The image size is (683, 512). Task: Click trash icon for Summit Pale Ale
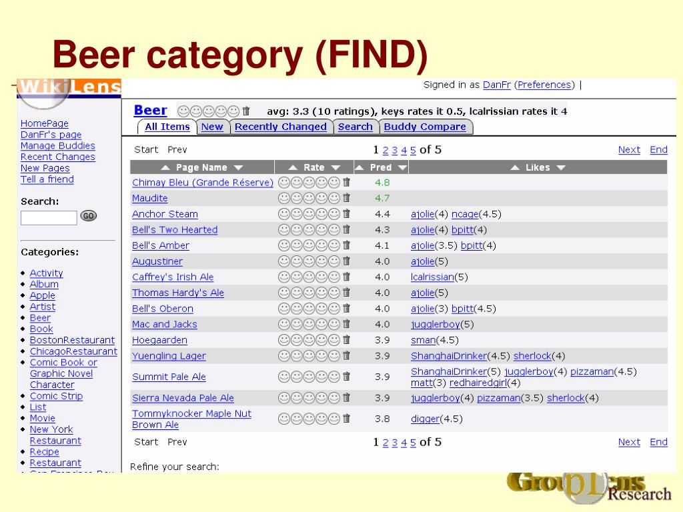[x=346, y=377]
